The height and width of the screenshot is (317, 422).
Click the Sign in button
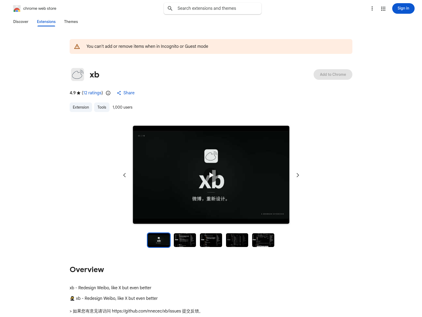(403, 8)
